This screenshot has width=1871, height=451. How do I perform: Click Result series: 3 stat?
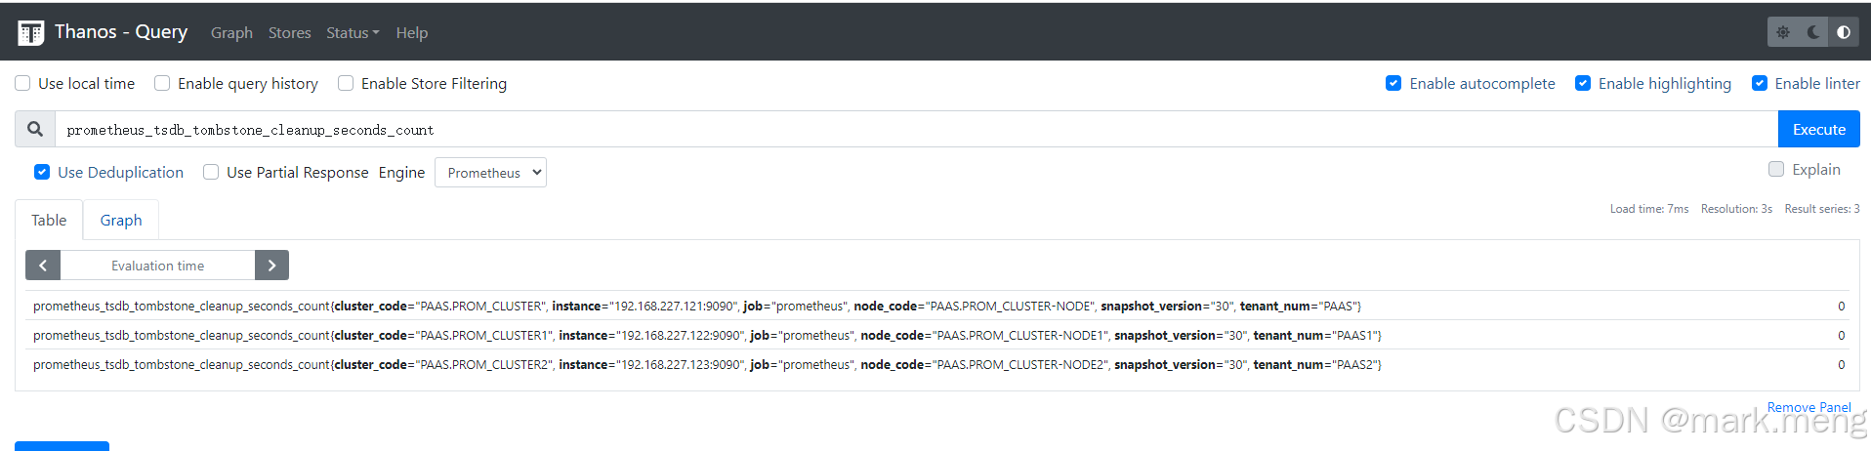[1822, 209]
